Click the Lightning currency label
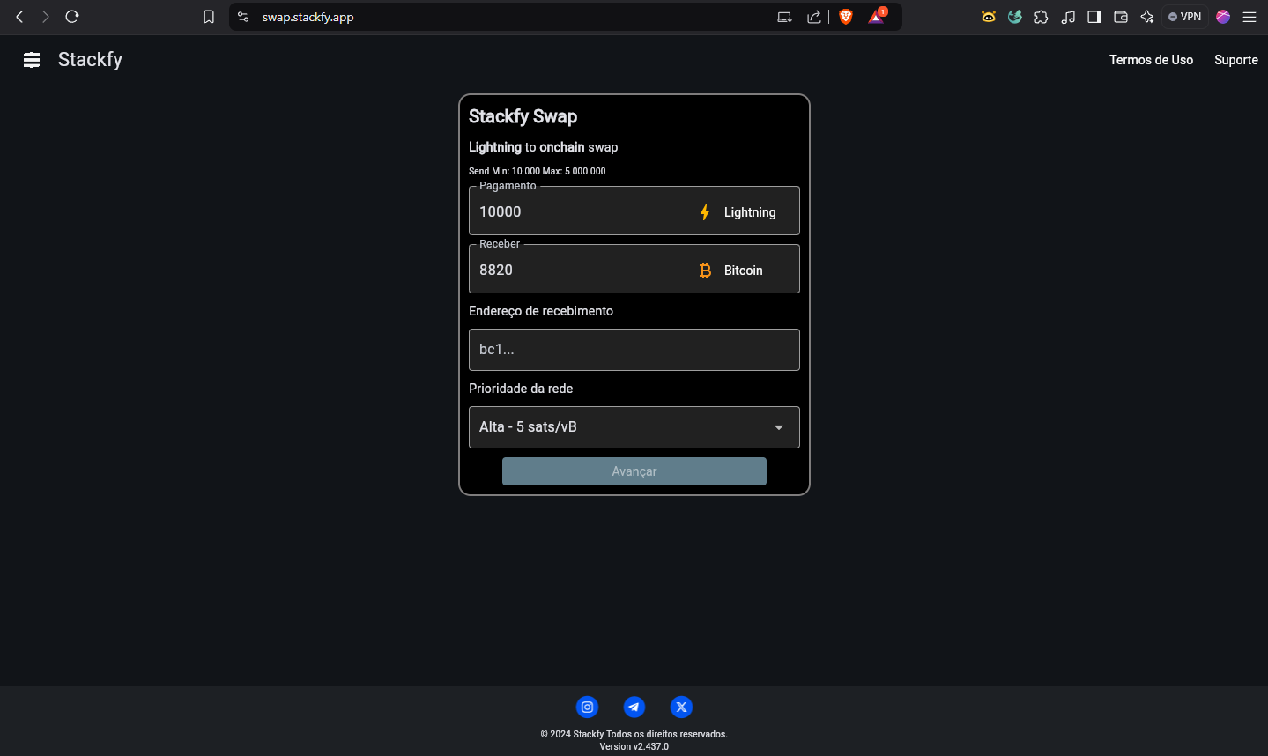This screenshot has height=756, width=1268. click(x=750, y=212)
